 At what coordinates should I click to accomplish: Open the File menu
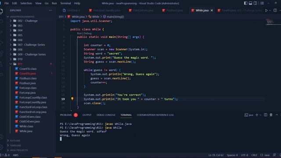[7, 3]
